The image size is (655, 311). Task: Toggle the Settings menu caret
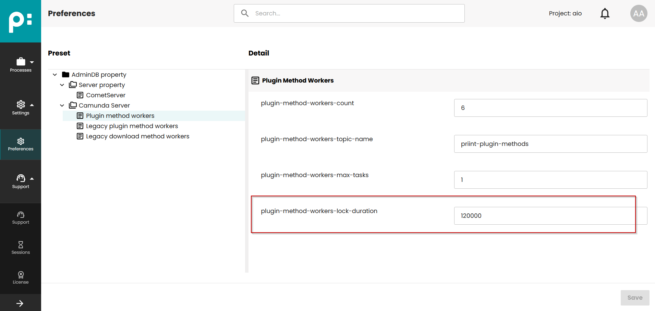pos(32,105)
